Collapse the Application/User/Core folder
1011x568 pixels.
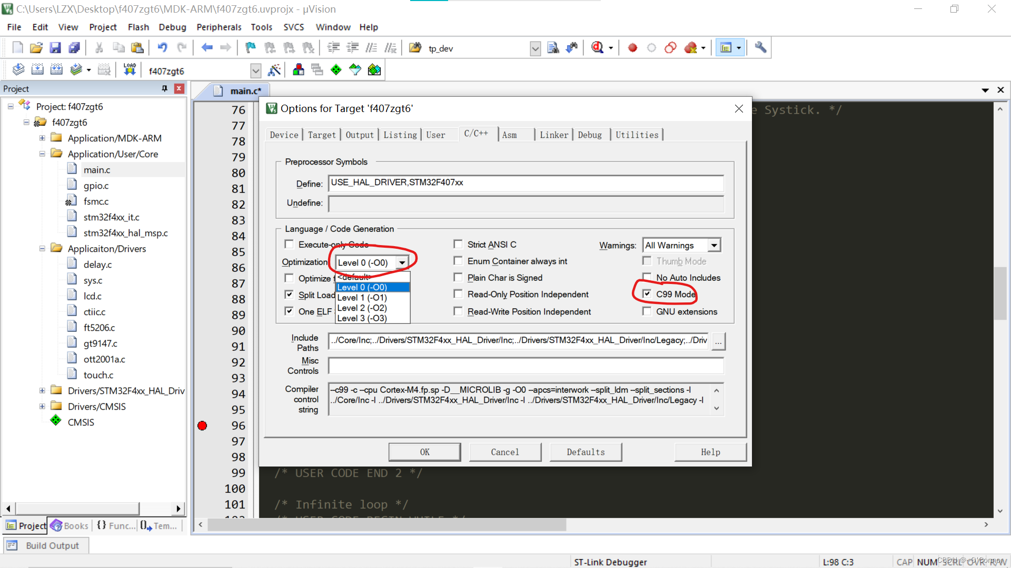click(42, 154)
